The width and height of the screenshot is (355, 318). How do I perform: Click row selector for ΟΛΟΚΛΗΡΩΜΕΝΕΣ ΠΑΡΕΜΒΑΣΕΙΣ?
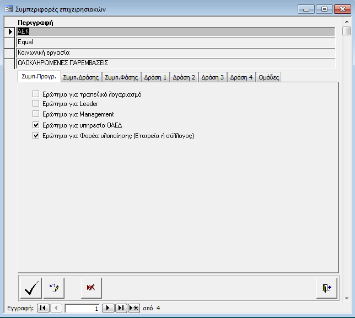coord(9,63)
